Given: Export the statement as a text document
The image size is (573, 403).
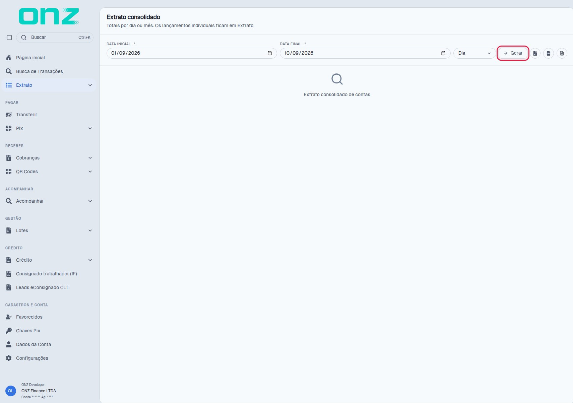Looking at the screenshot, I should pos(562,53).
